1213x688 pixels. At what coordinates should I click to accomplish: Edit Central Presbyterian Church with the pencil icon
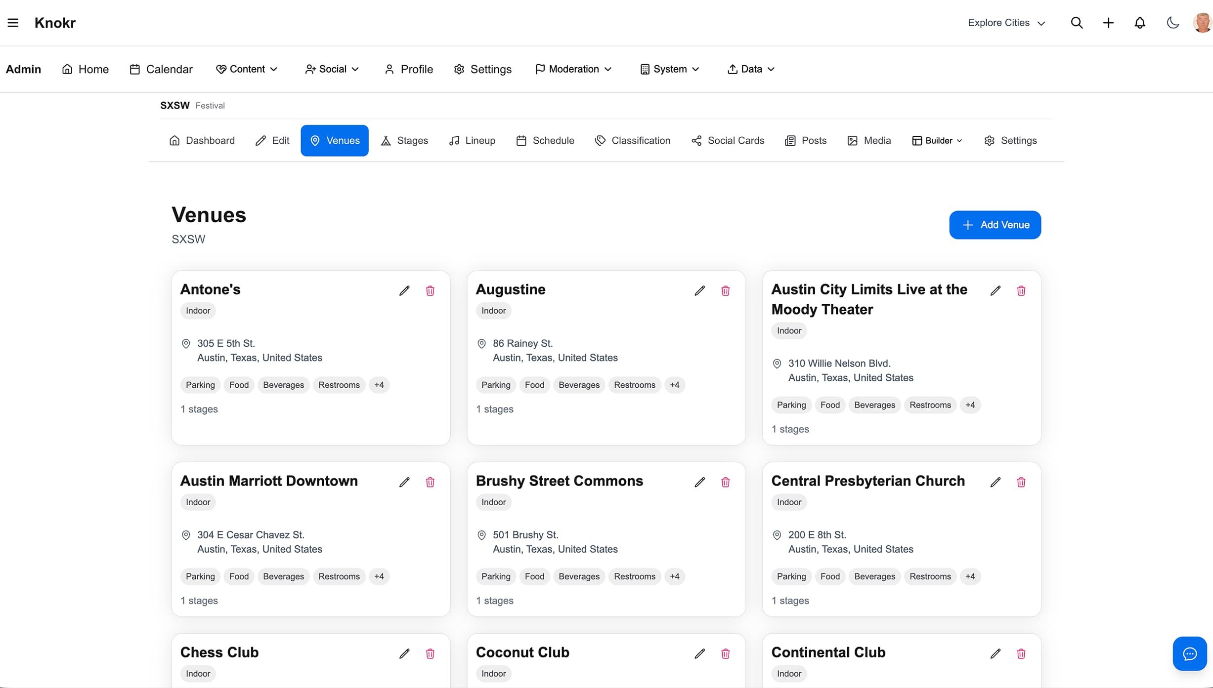click(995, 482)
